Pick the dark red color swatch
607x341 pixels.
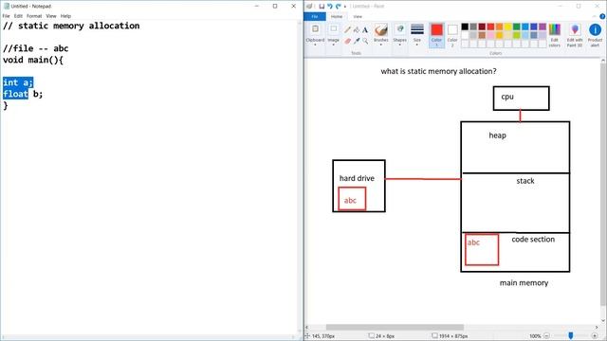coord(482,27)
